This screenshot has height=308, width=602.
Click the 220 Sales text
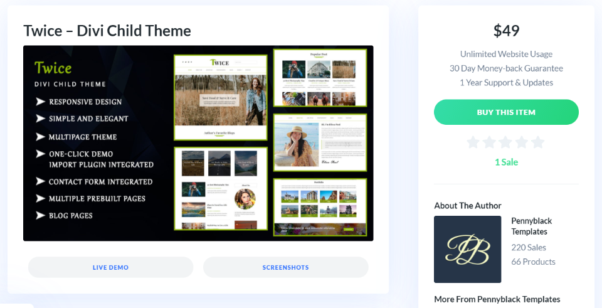(x=529, y=247)
